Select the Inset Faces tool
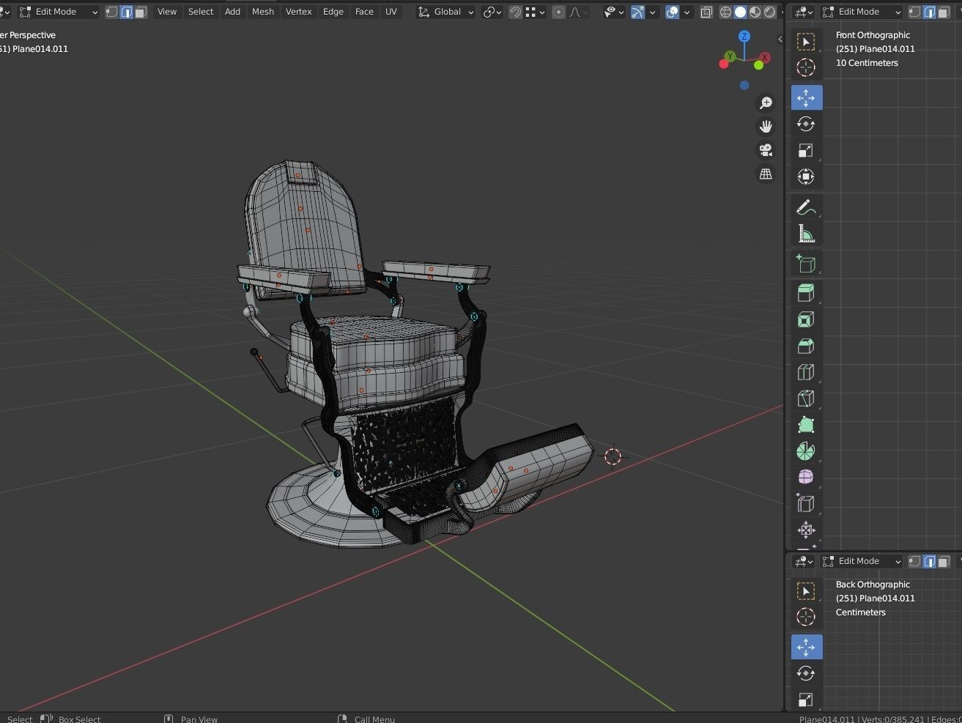This screenshot has width=962, height=723. (806, 319)
